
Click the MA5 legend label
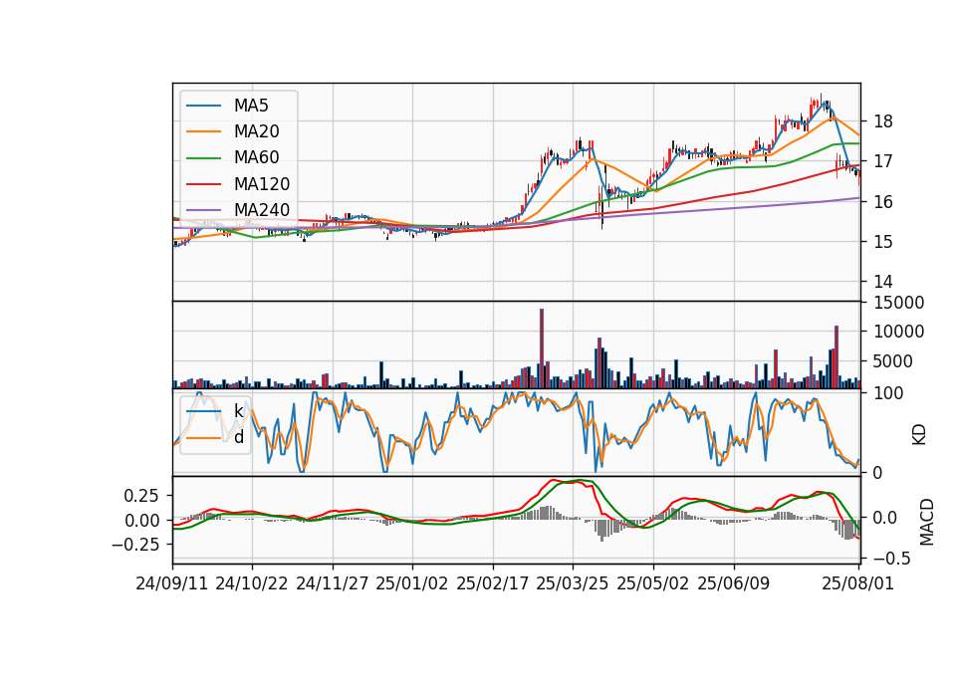[x=251, y=106]
